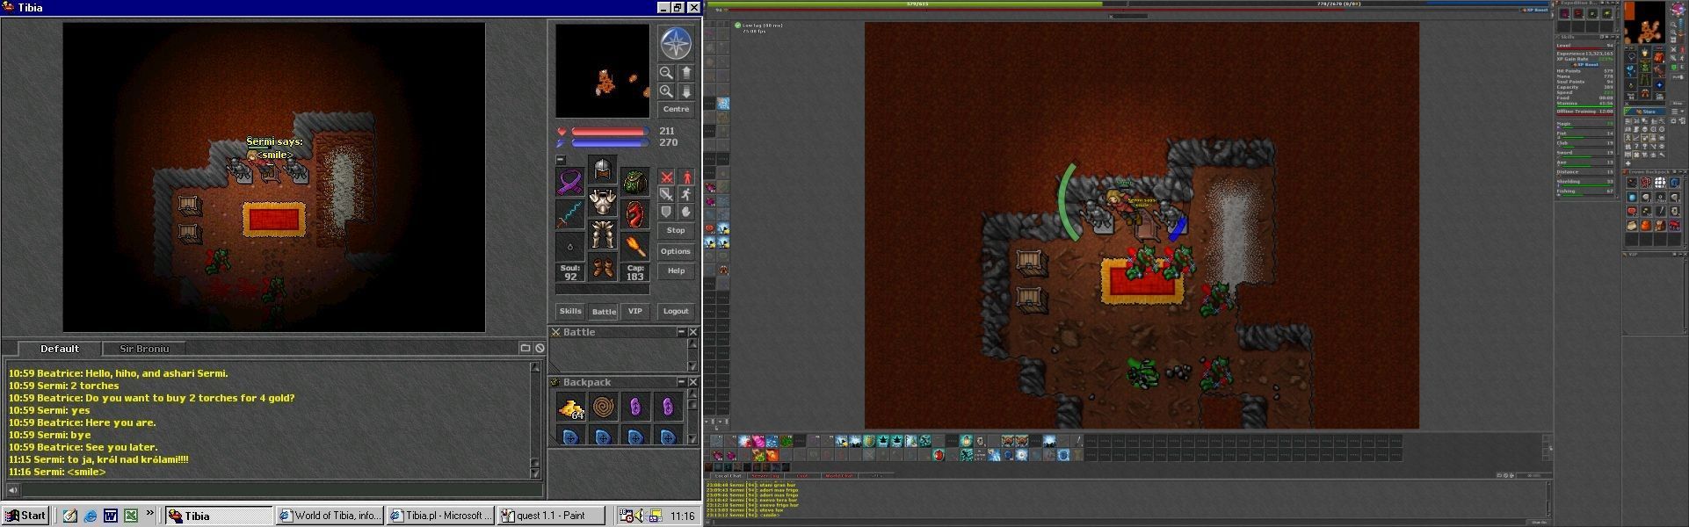Select the gold coins stack in Backpack
Viewport: 1689px width, 527px height.
570,408
